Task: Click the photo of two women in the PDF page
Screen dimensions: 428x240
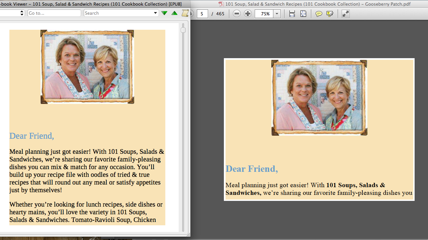Action: coord(319,98)
